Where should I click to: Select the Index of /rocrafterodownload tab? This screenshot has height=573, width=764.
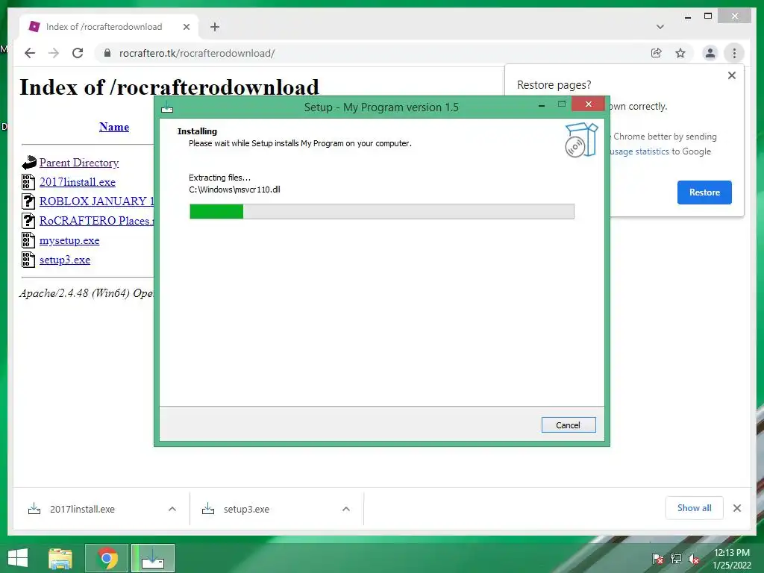tap(109, 27)
